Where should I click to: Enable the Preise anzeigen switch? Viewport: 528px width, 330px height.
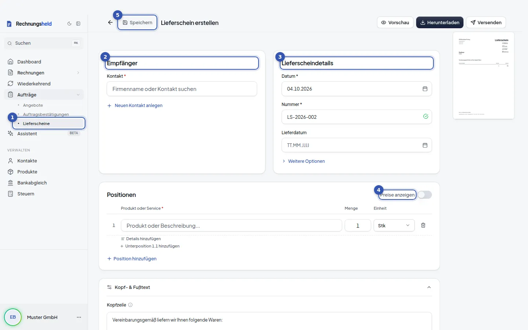point(425,195)
